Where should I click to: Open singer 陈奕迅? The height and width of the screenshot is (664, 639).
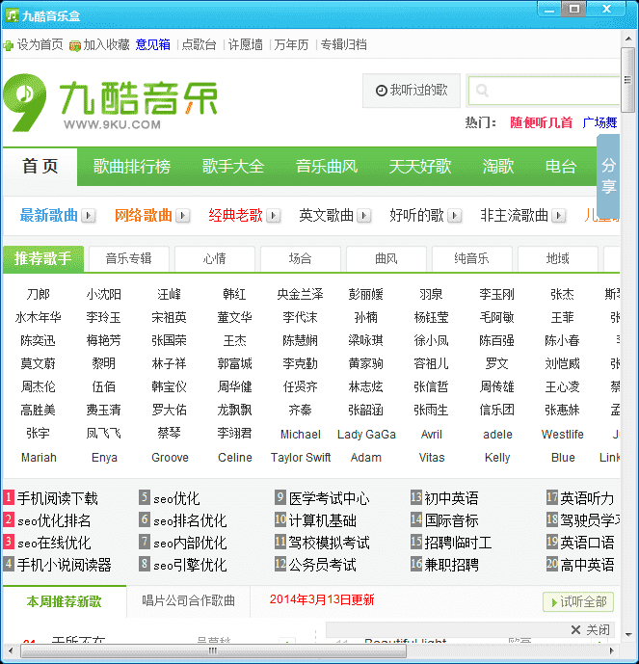[39, 340]
